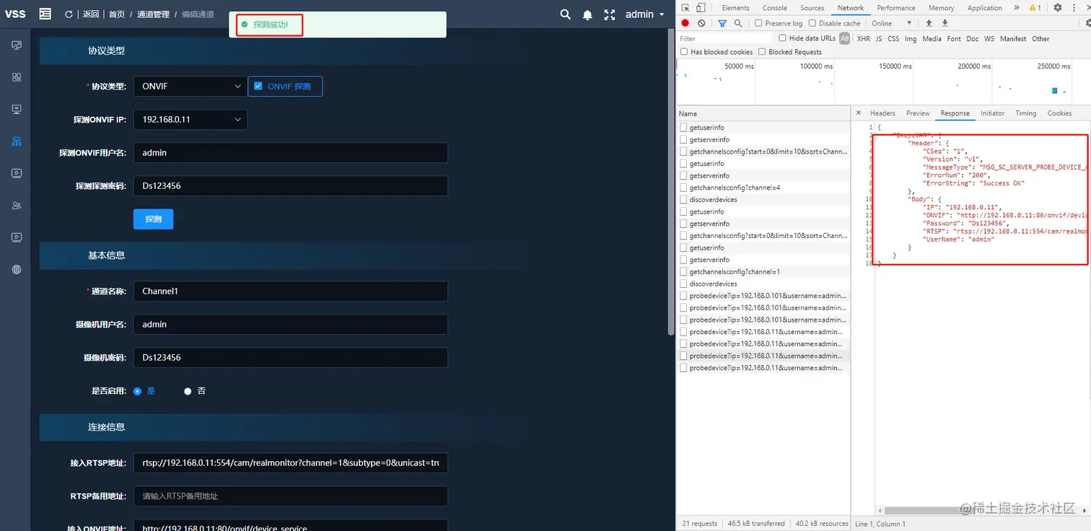The image size is (1091, 531).
Task: Open the Headers tab of the request
Action: click(882, 113)
